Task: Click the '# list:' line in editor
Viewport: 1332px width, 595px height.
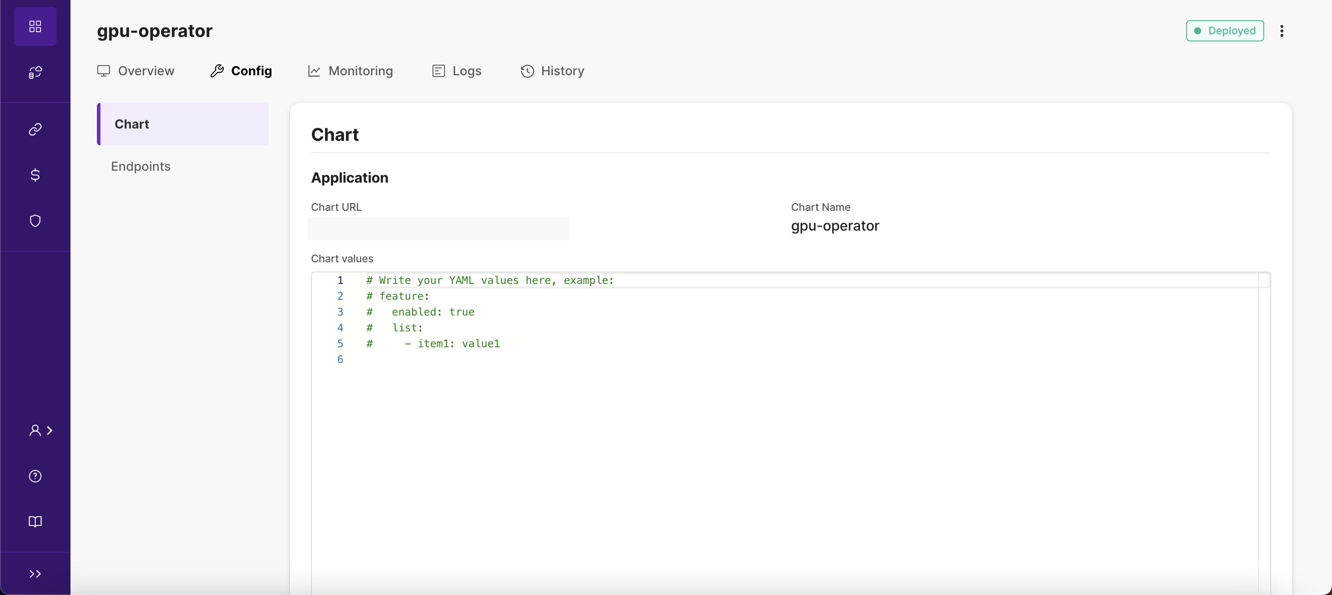Action: [395, 328]
